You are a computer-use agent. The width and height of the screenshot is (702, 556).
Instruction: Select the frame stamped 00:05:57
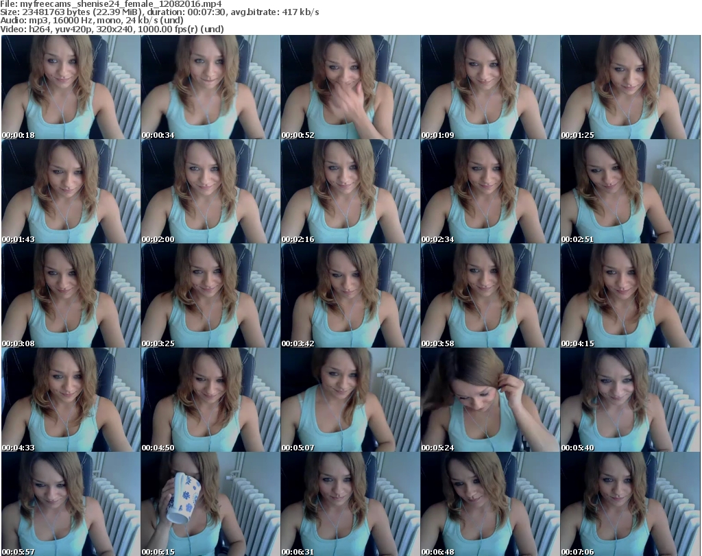(71, 504)
